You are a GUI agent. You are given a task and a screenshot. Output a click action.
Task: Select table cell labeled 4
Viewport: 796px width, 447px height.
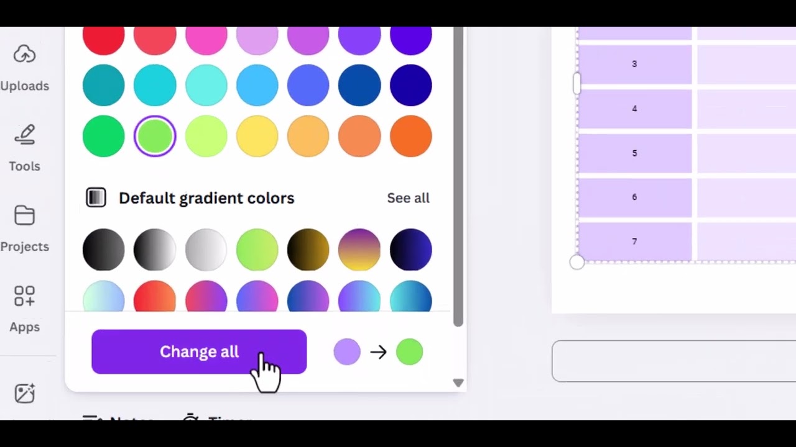(x=635, y=109)
